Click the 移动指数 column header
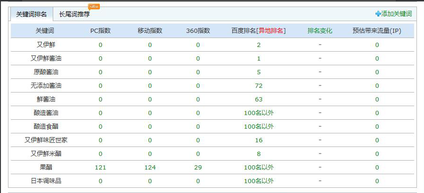The height and width of the screenshot is (193, 424). click(150, 31)
